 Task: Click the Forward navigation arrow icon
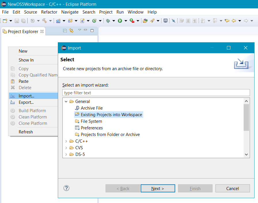pyautogui.click(x=246, y=21)
